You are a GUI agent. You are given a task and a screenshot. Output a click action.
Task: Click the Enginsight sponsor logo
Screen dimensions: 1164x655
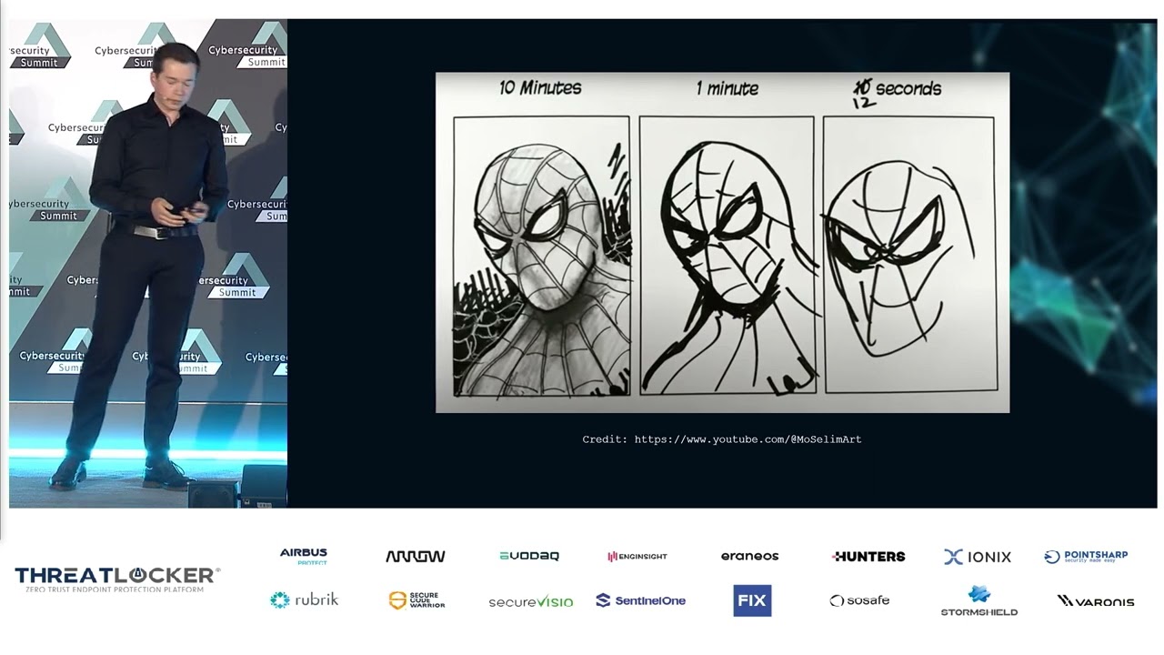[637, 556]
